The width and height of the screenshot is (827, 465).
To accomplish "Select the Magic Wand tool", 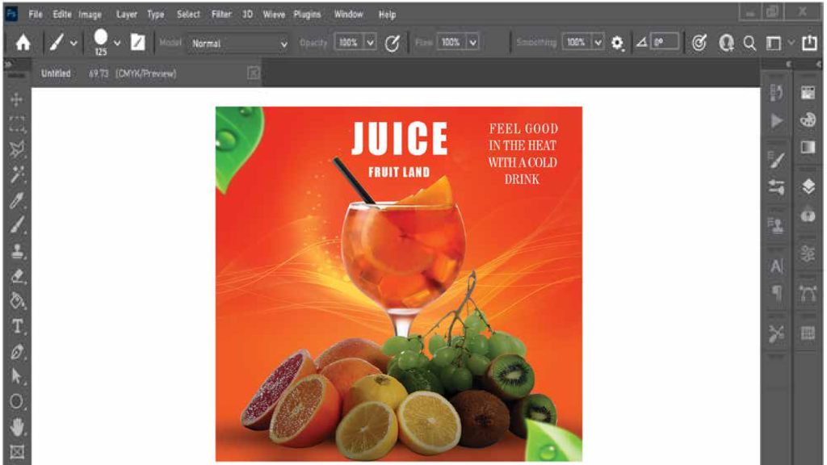I will (x=17, y=174).
